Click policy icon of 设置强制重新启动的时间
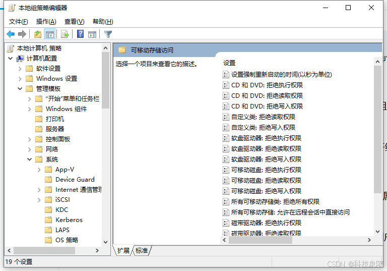The image size is (387, 271). pyautogui.click(x=226, y=74)
